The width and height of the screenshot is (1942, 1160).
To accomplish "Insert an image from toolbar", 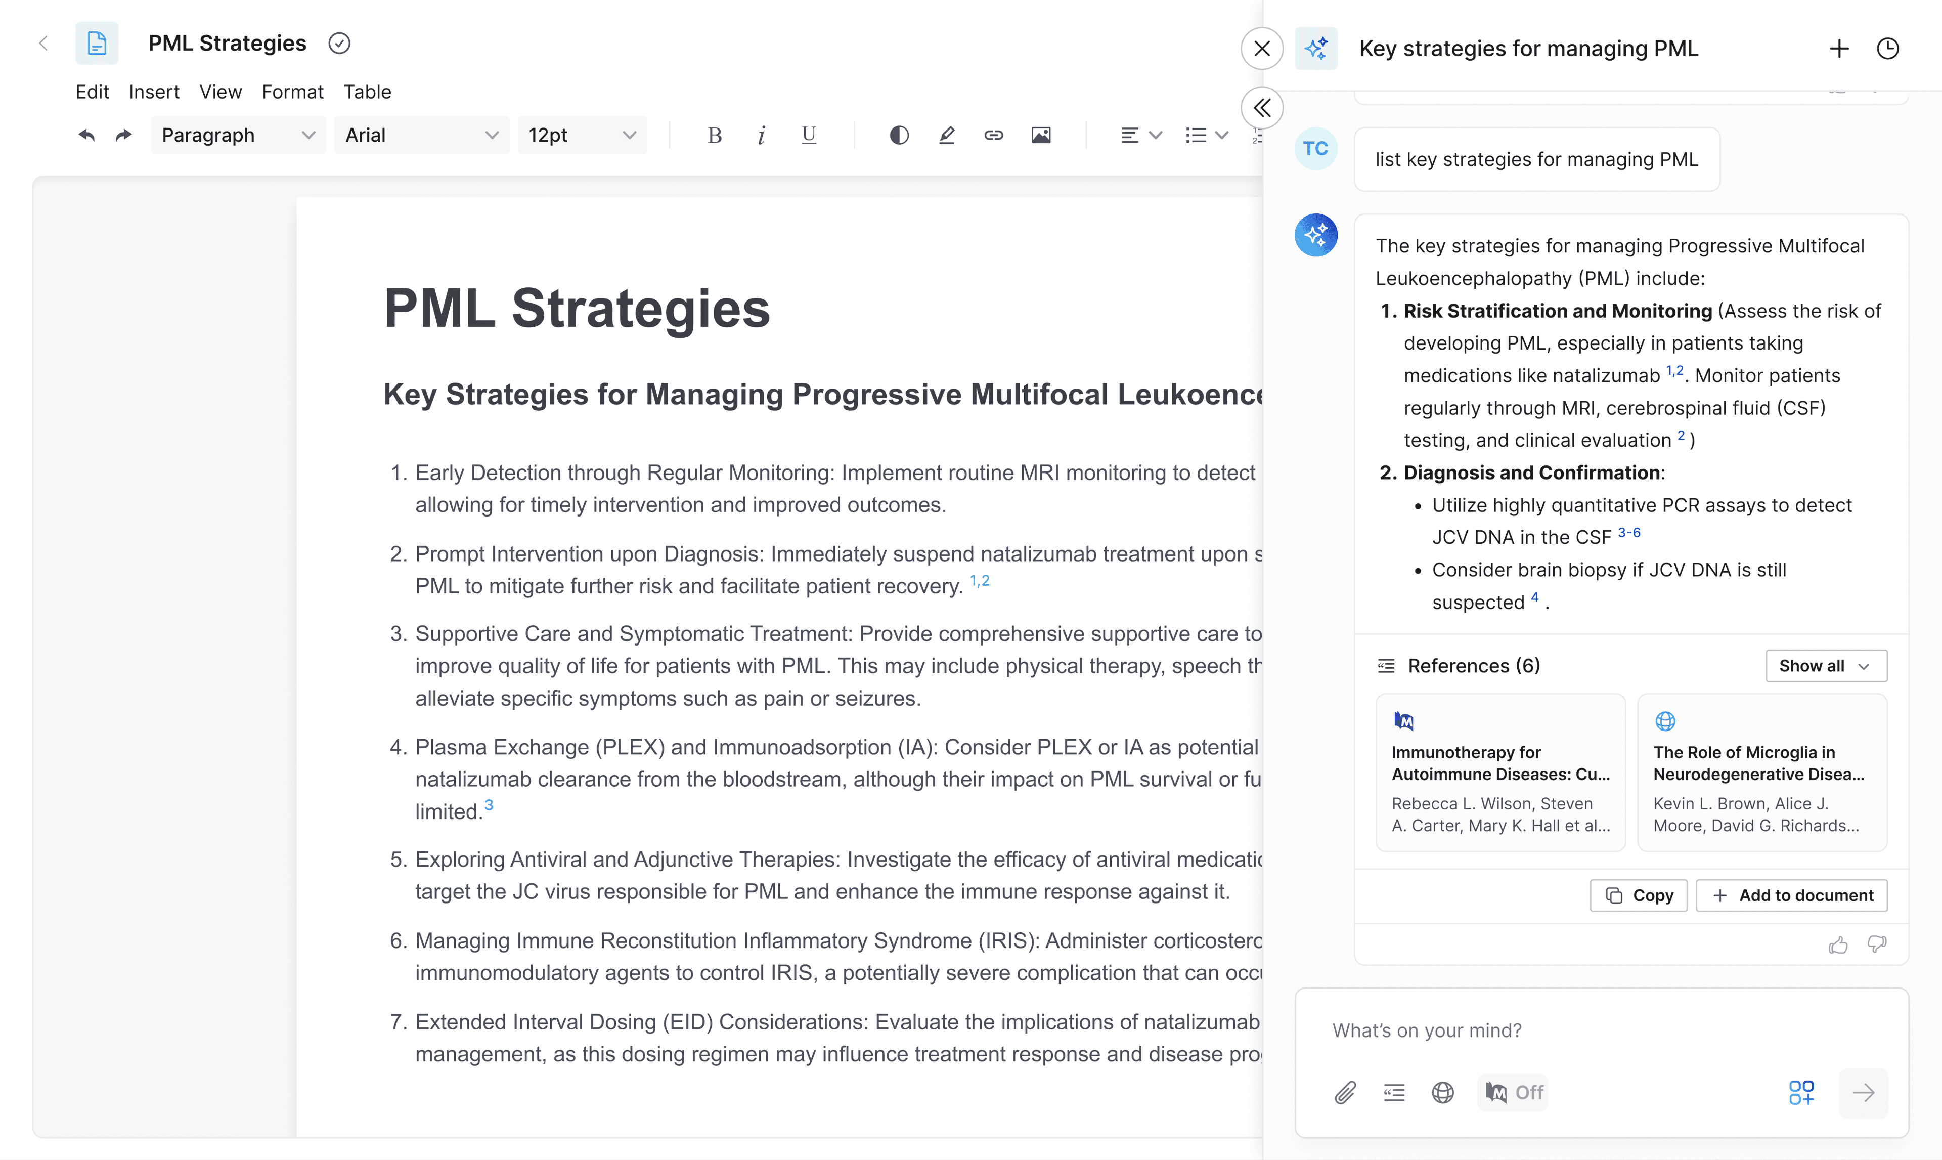I will coord(1040,135).
